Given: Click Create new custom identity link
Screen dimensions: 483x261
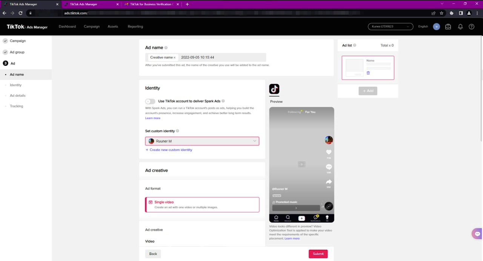Looking at the screenshot, I should (169, 150).
